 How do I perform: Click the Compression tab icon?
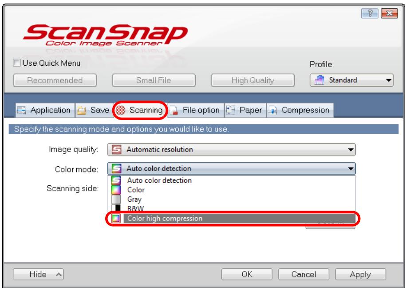click(273, 111)
